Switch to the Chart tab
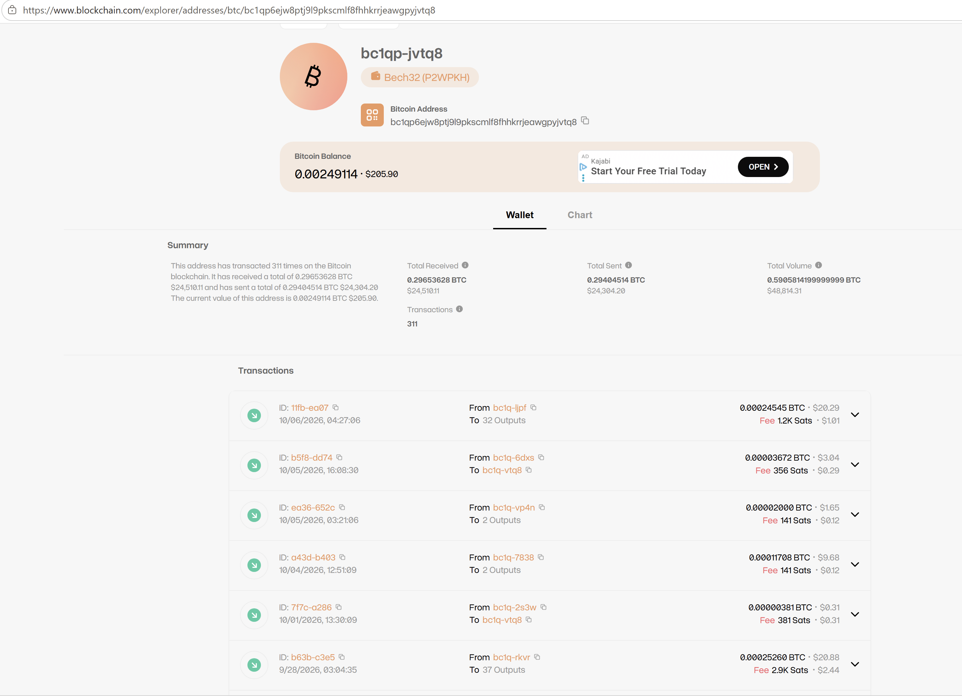 click(x=580, y=215)
